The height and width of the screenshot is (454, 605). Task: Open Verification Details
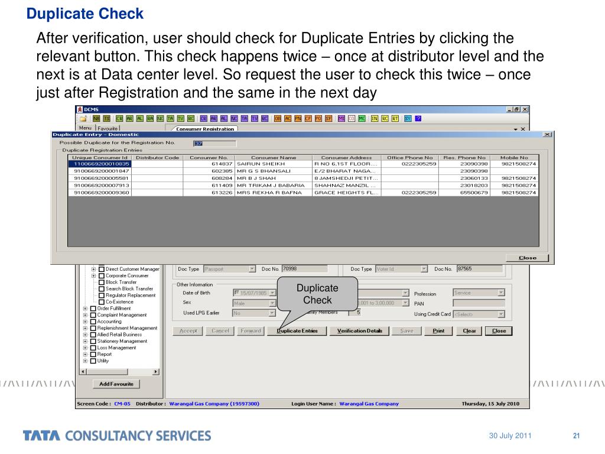360,331
